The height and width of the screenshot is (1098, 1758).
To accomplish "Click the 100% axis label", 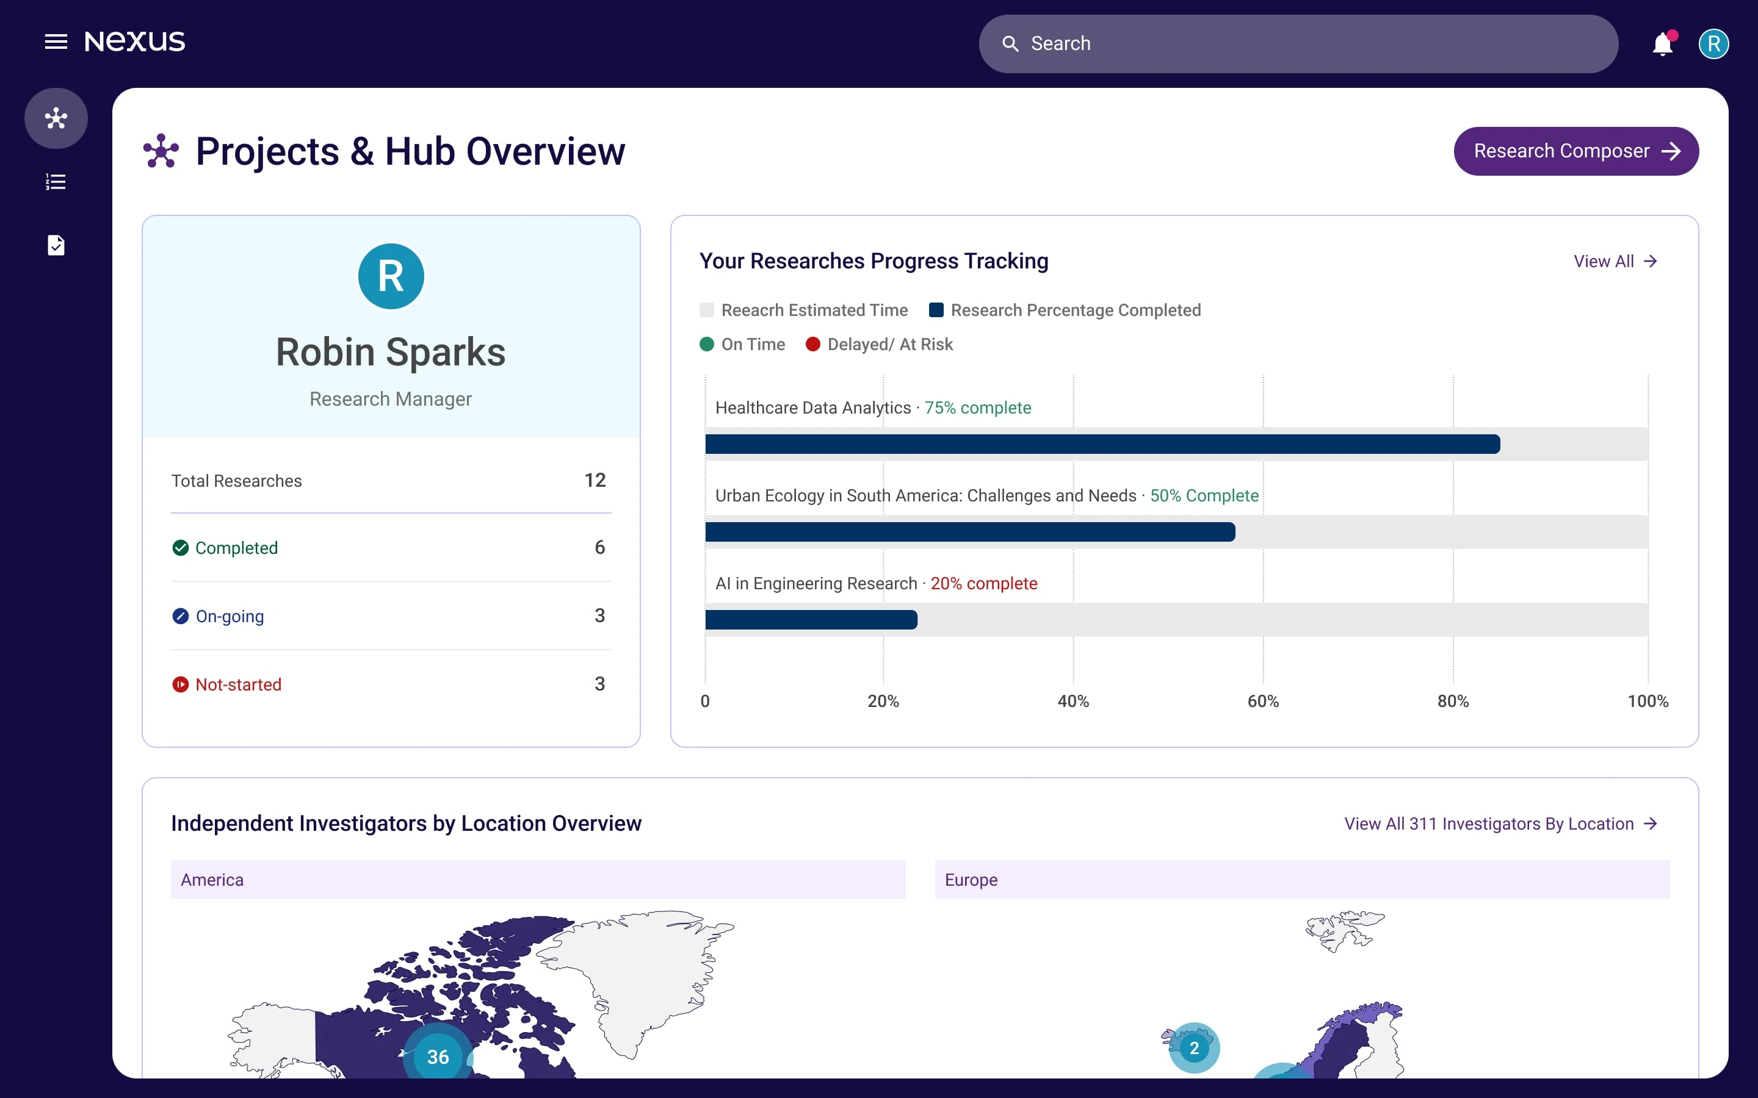I will [x=1648, y=701].
